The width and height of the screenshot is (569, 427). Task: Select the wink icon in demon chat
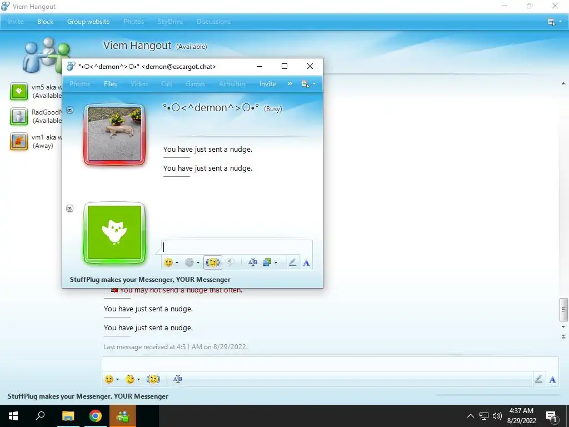pos(189,262)
